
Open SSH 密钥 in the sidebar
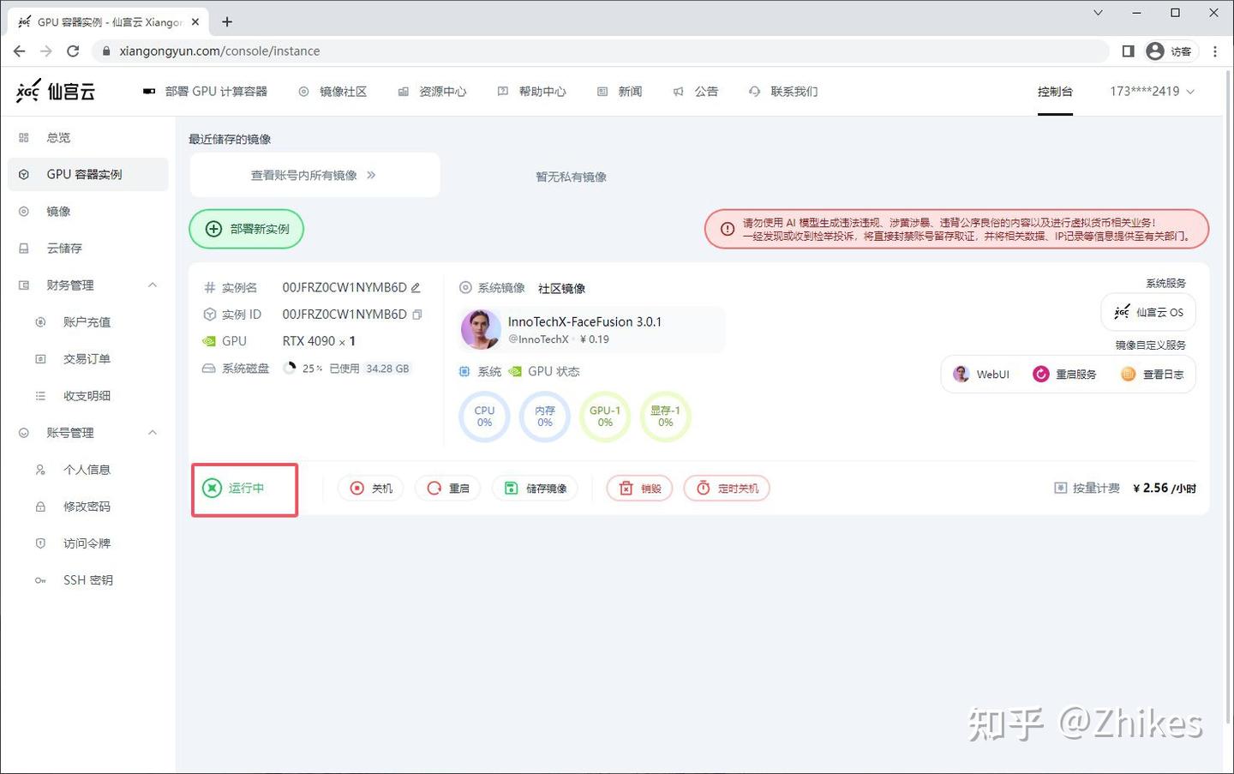click(88, 580)
